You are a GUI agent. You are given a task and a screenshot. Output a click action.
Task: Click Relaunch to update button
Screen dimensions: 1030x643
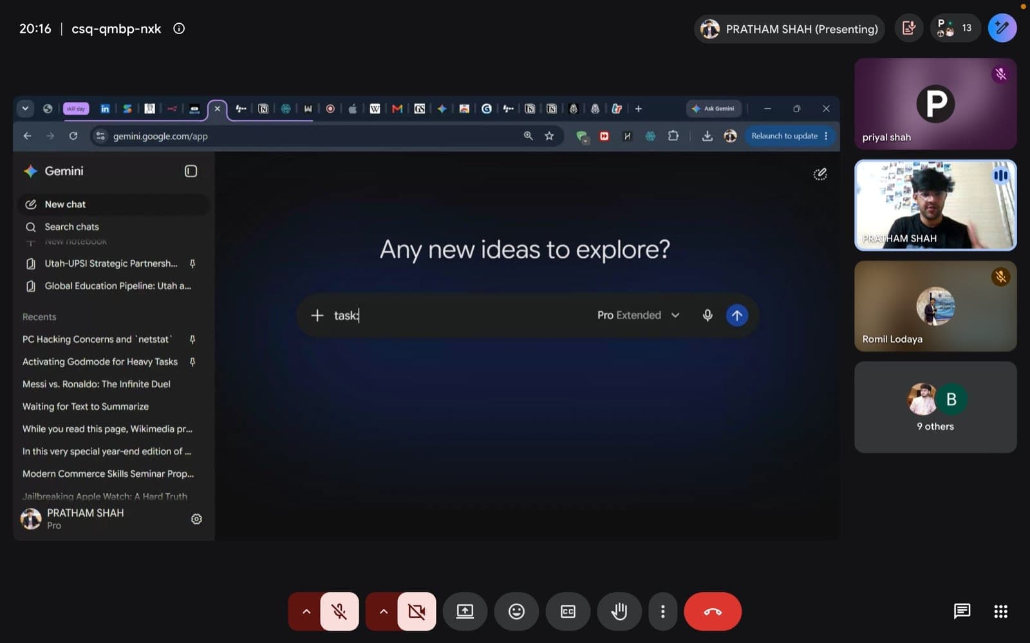pos(789,136)
